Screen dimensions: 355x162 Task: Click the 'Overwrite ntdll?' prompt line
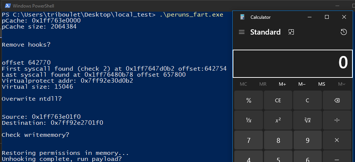[x=32, y=99]
